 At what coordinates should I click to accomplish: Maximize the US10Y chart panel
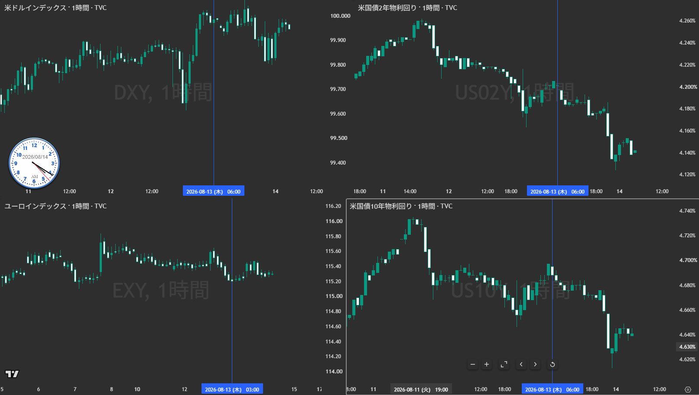[x=504, y=364]
